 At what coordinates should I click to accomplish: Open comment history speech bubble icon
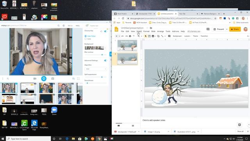pyautogui.click(x=208, y=29)
